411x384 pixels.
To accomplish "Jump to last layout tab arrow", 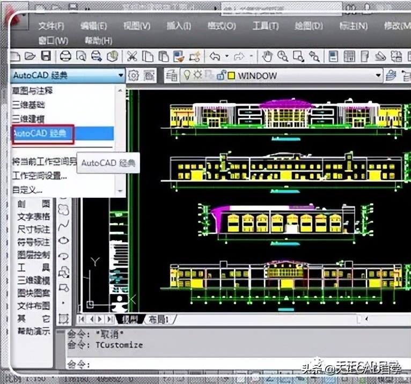I will (x=110, y=319).
